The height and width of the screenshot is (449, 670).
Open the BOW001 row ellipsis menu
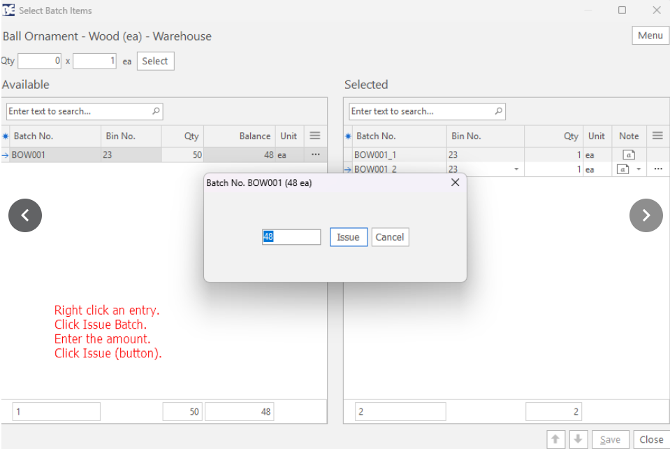315,155
